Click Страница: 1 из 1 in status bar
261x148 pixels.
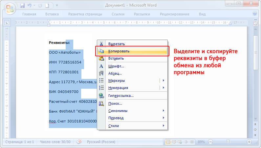tap(19, 142)
